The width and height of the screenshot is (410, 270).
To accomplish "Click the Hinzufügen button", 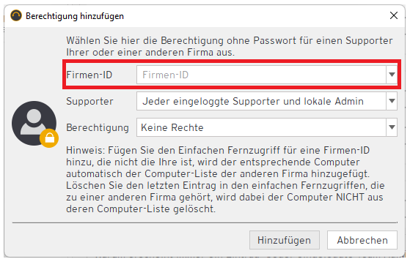I will pos(285,240).
